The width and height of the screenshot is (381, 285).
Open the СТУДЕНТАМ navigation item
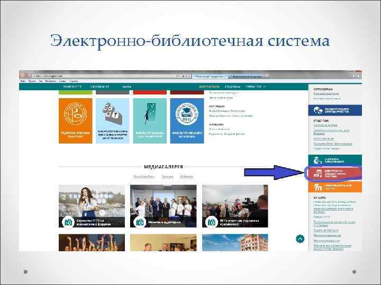(232, 87)
